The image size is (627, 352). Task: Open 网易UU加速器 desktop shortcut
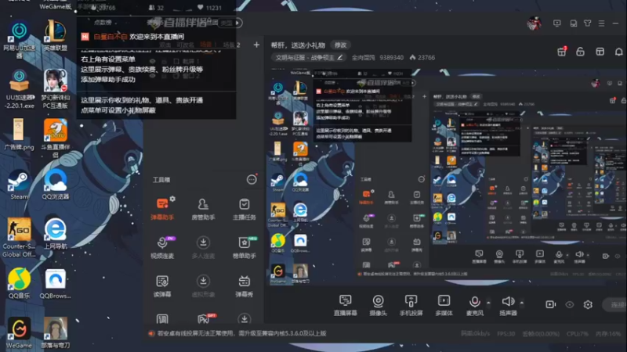19,40
